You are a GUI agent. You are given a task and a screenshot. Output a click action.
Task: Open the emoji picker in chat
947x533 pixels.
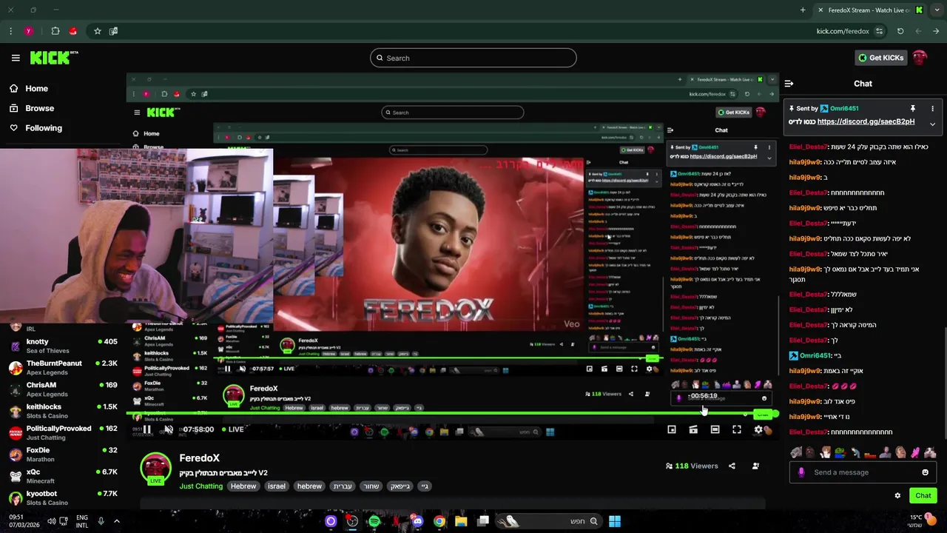click(x=925, y=472)
